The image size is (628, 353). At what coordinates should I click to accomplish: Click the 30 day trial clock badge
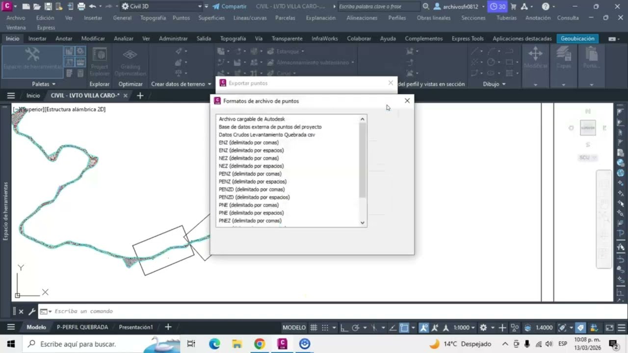[498, 6]
